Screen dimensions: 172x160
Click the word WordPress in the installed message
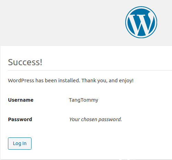coord(21,81)
